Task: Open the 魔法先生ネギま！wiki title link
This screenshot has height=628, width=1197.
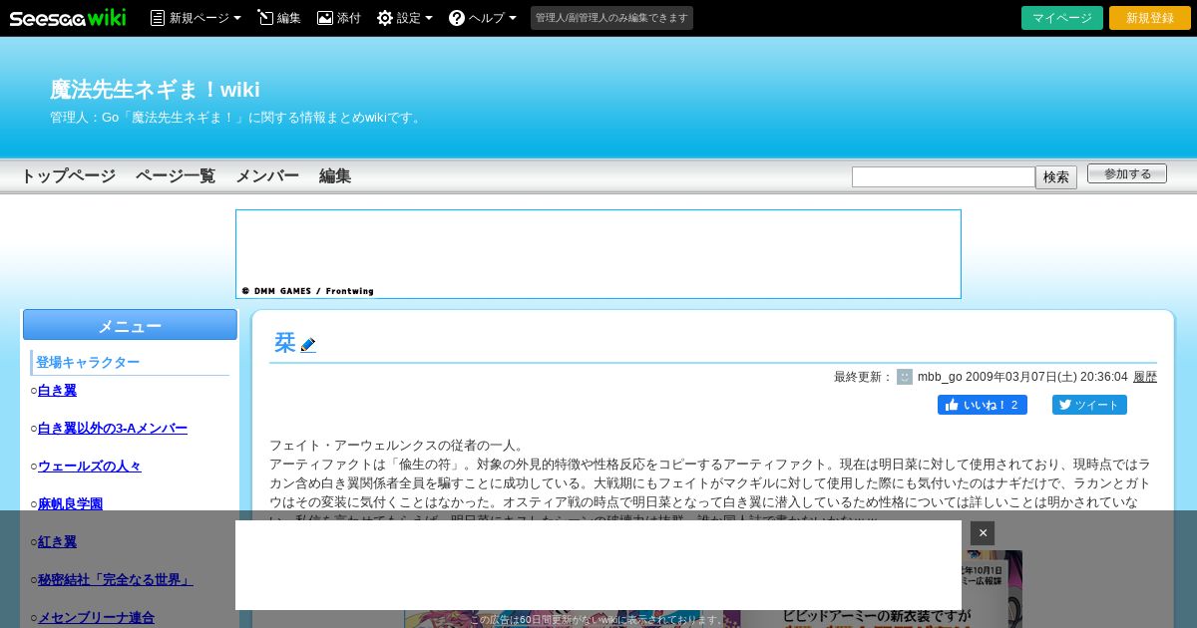Action: coord(155,90)
